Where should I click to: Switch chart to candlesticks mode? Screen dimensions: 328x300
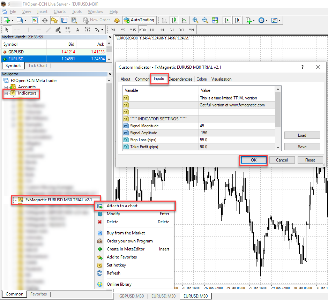coord(174,20)
